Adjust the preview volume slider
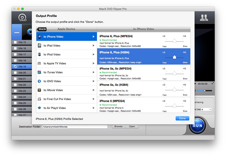Image resolution: width=226 pixels, height=156 pixels. [204, 91]
